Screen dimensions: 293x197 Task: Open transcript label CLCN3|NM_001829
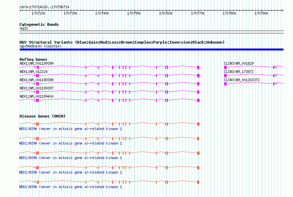pyautogui.click(x=239, y=63)
